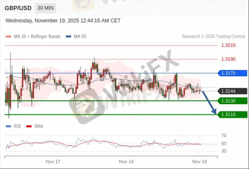The width and height of the screenshot is (249, 169).
Task: Select the Nov 18 date axis label
Action: (126, 162)
